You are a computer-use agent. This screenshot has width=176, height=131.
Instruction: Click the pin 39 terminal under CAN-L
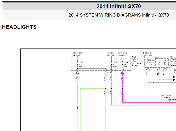165,67
